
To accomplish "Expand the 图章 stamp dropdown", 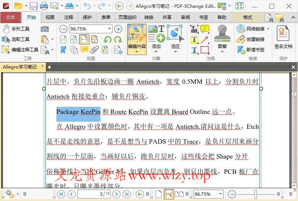I will pyautogui.click(x=222, y=52).
